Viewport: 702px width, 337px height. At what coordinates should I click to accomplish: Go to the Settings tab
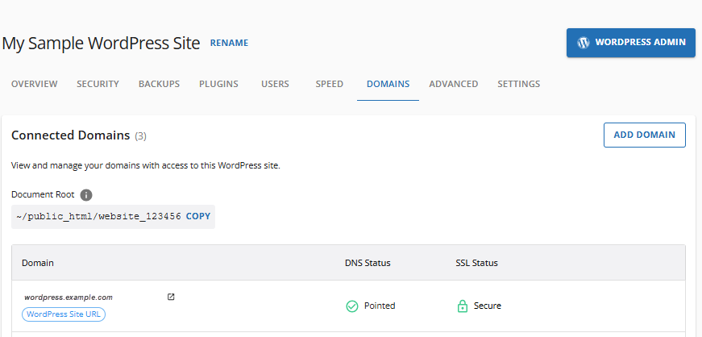coord(518,84)
